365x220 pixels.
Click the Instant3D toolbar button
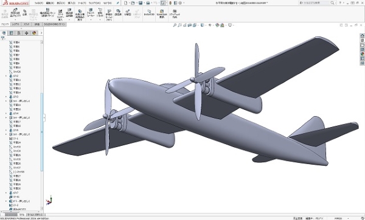point(149,13)
